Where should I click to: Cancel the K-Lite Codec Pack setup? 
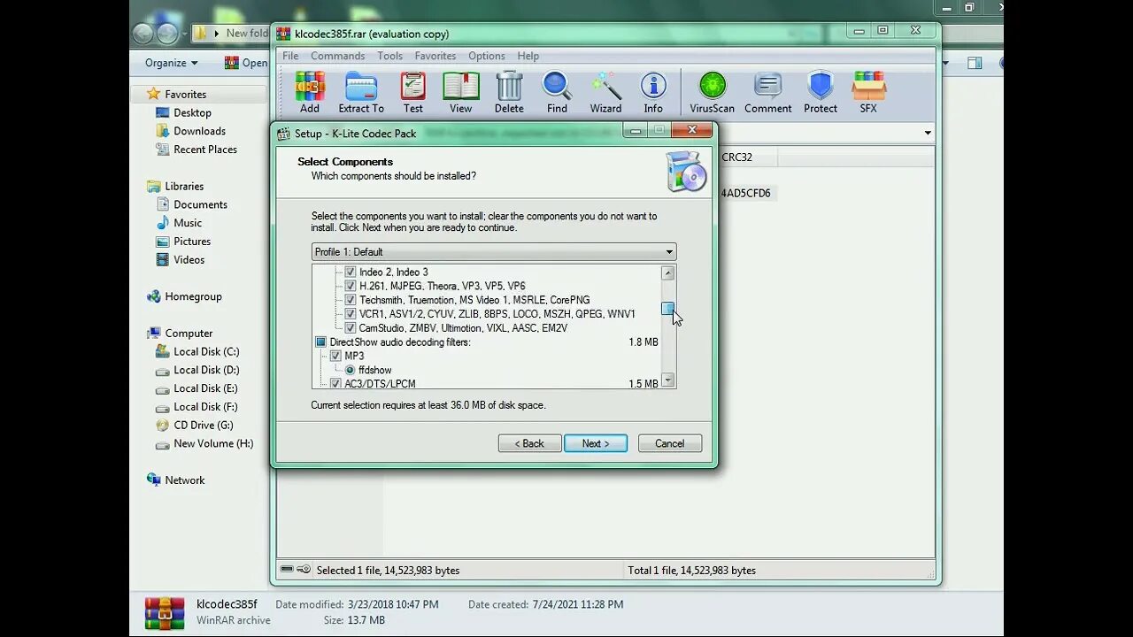pos(670,443)
